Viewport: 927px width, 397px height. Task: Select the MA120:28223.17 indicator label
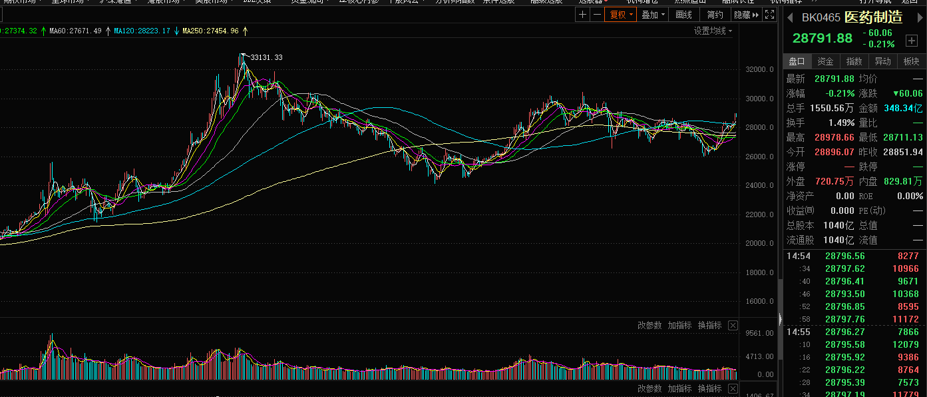tap(142, 31)
